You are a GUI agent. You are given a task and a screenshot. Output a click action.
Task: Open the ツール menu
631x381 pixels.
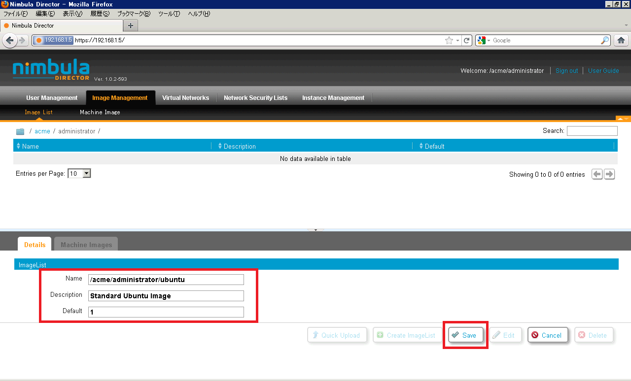pos(169,14)
